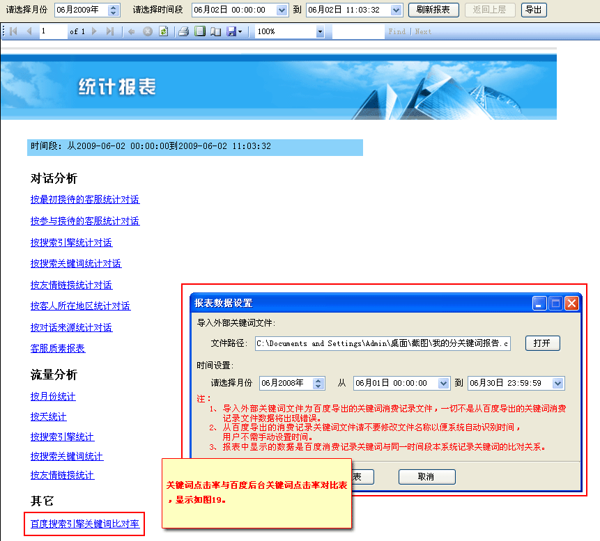Click the month spinner for 06月2009年
Viewport: 600px width, 541px height.
(114, 10)
